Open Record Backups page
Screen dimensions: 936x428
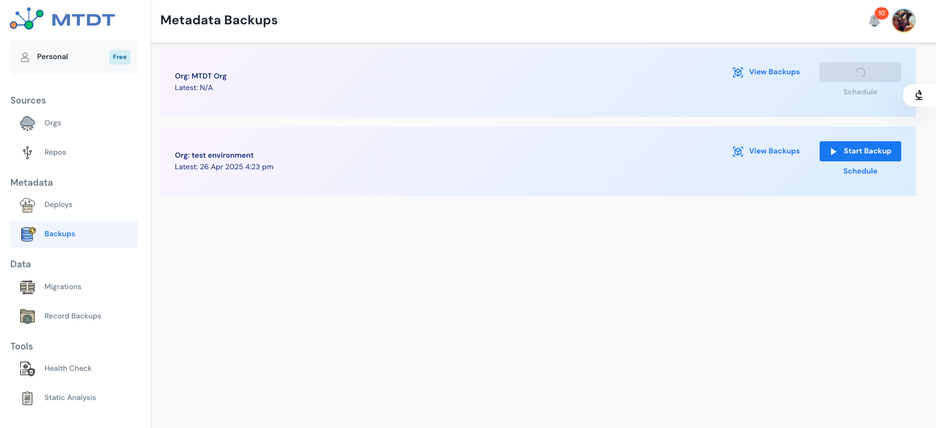74,316
